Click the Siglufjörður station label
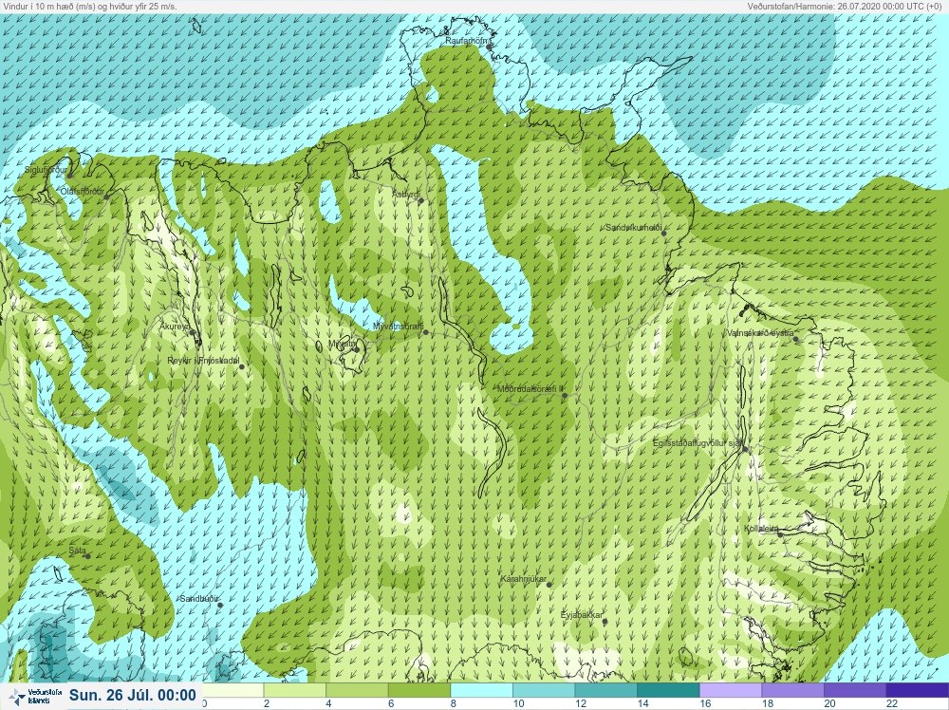Viewport: 949px width, 710px height. tap(46, 170)
